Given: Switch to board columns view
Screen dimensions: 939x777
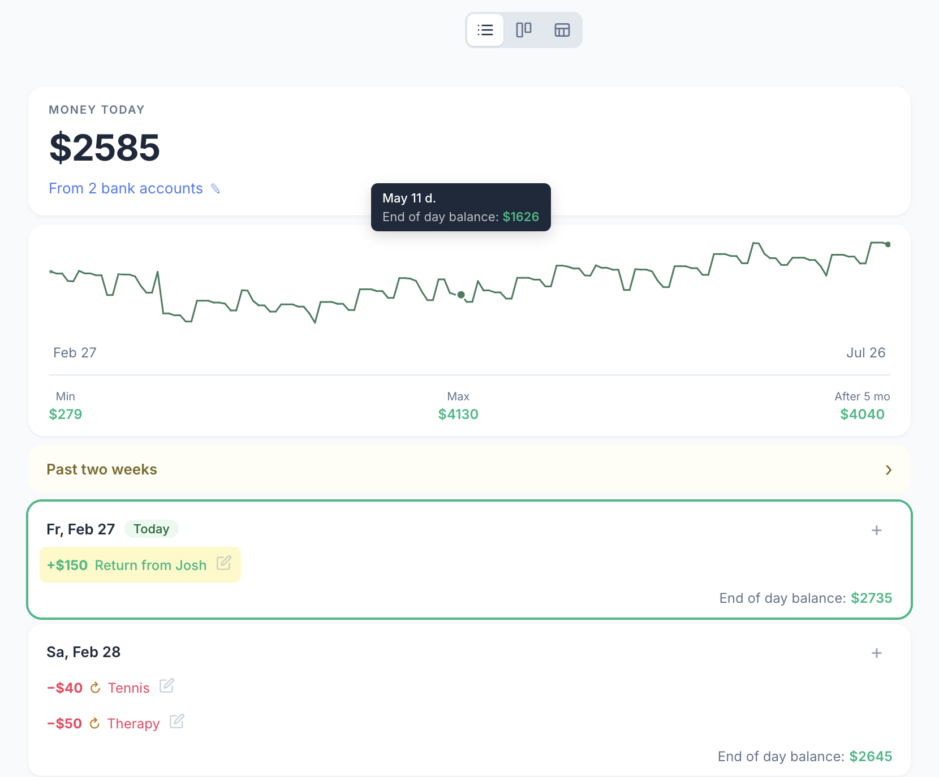Looking at the screenshot, I should (x=524, y=30).
